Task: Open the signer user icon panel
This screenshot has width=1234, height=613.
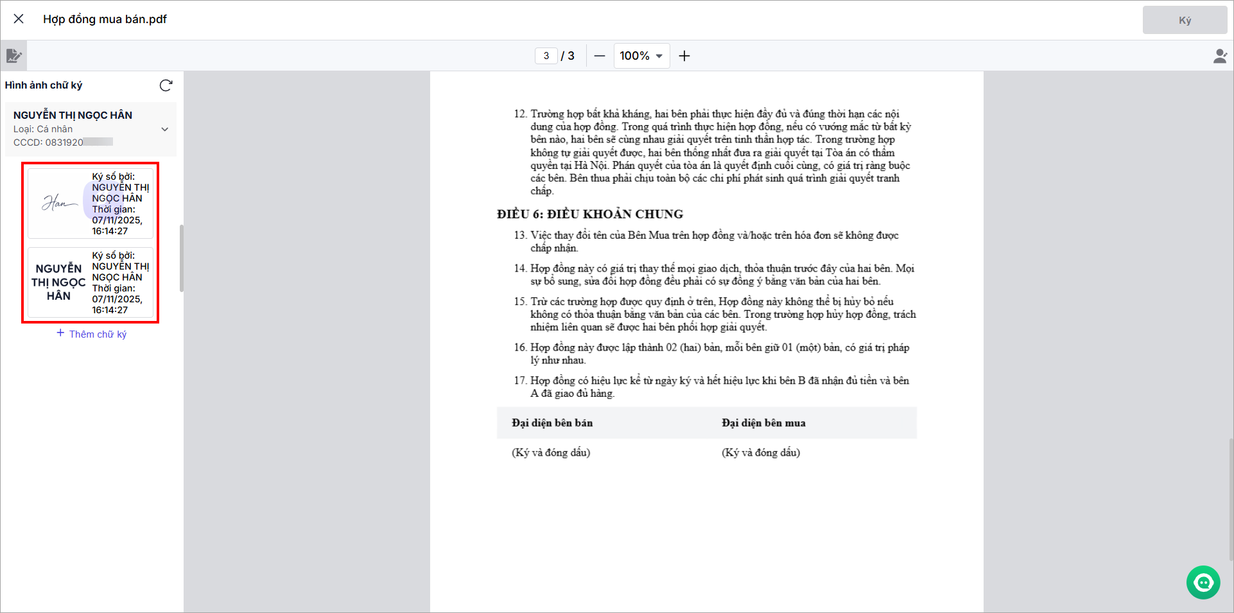Action: tap(1220, 56)
